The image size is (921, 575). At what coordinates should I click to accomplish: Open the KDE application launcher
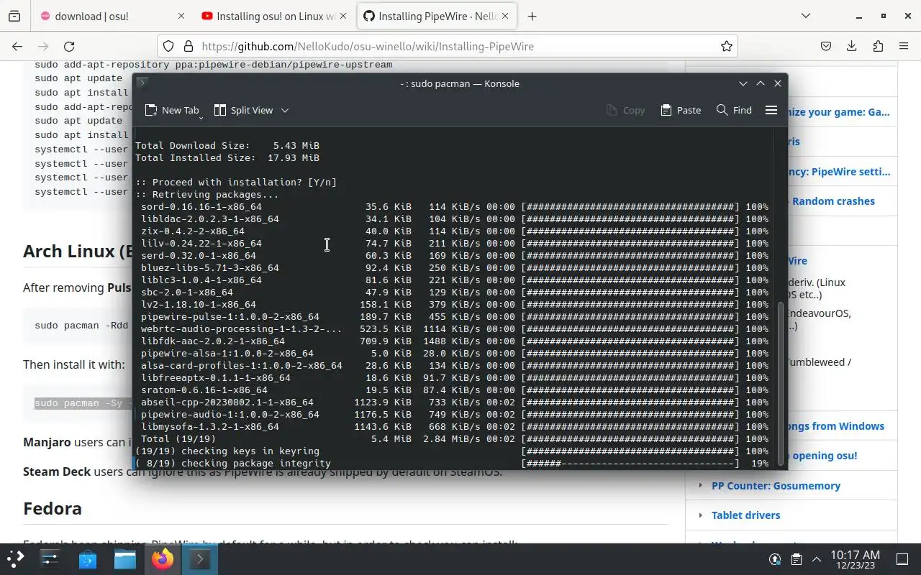pos(16,558)
